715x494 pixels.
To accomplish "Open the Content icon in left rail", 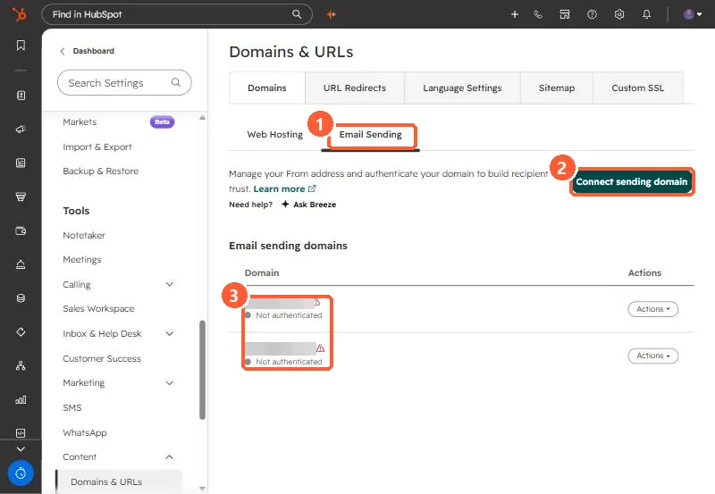I will tap(21, 163).
